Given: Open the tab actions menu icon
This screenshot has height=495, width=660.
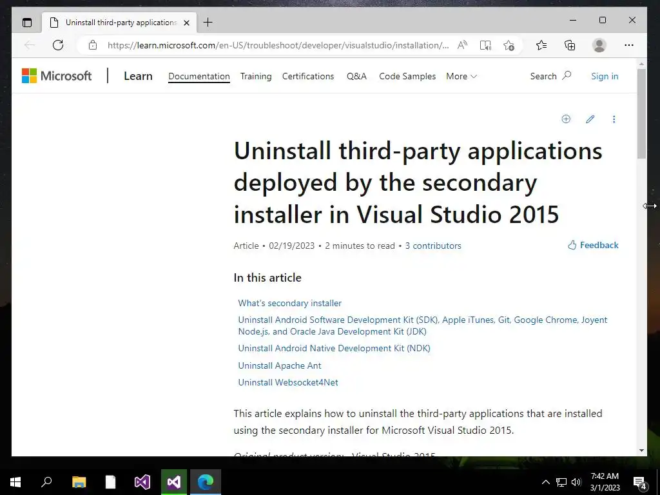Looking at the screenshot, I should pyautogui.click(x=27, y=23).
